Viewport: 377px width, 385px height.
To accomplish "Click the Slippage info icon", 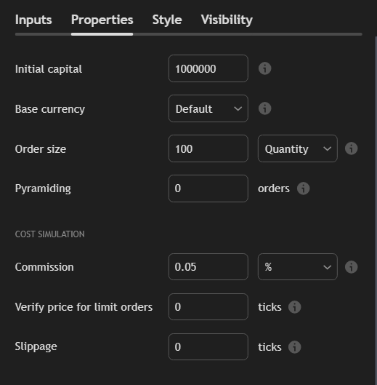I will coord(295,347).
